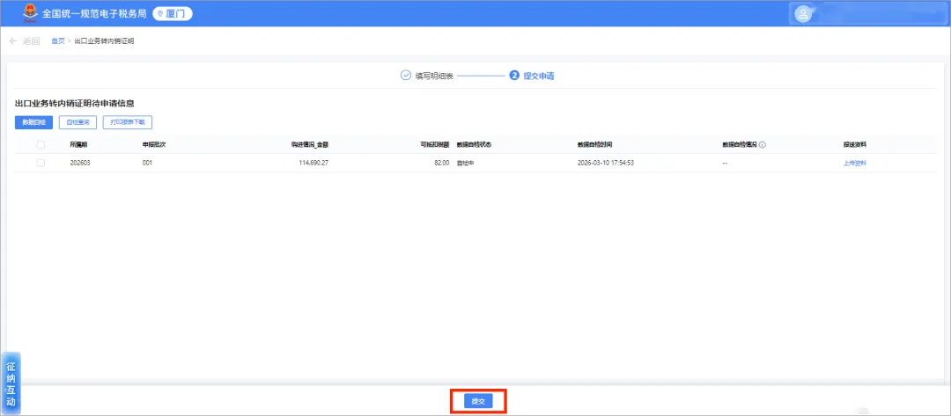The height and width of the screenshot is (416, 951).
Task: Go to the 填写明细表 step label
Action: [434, 76]
